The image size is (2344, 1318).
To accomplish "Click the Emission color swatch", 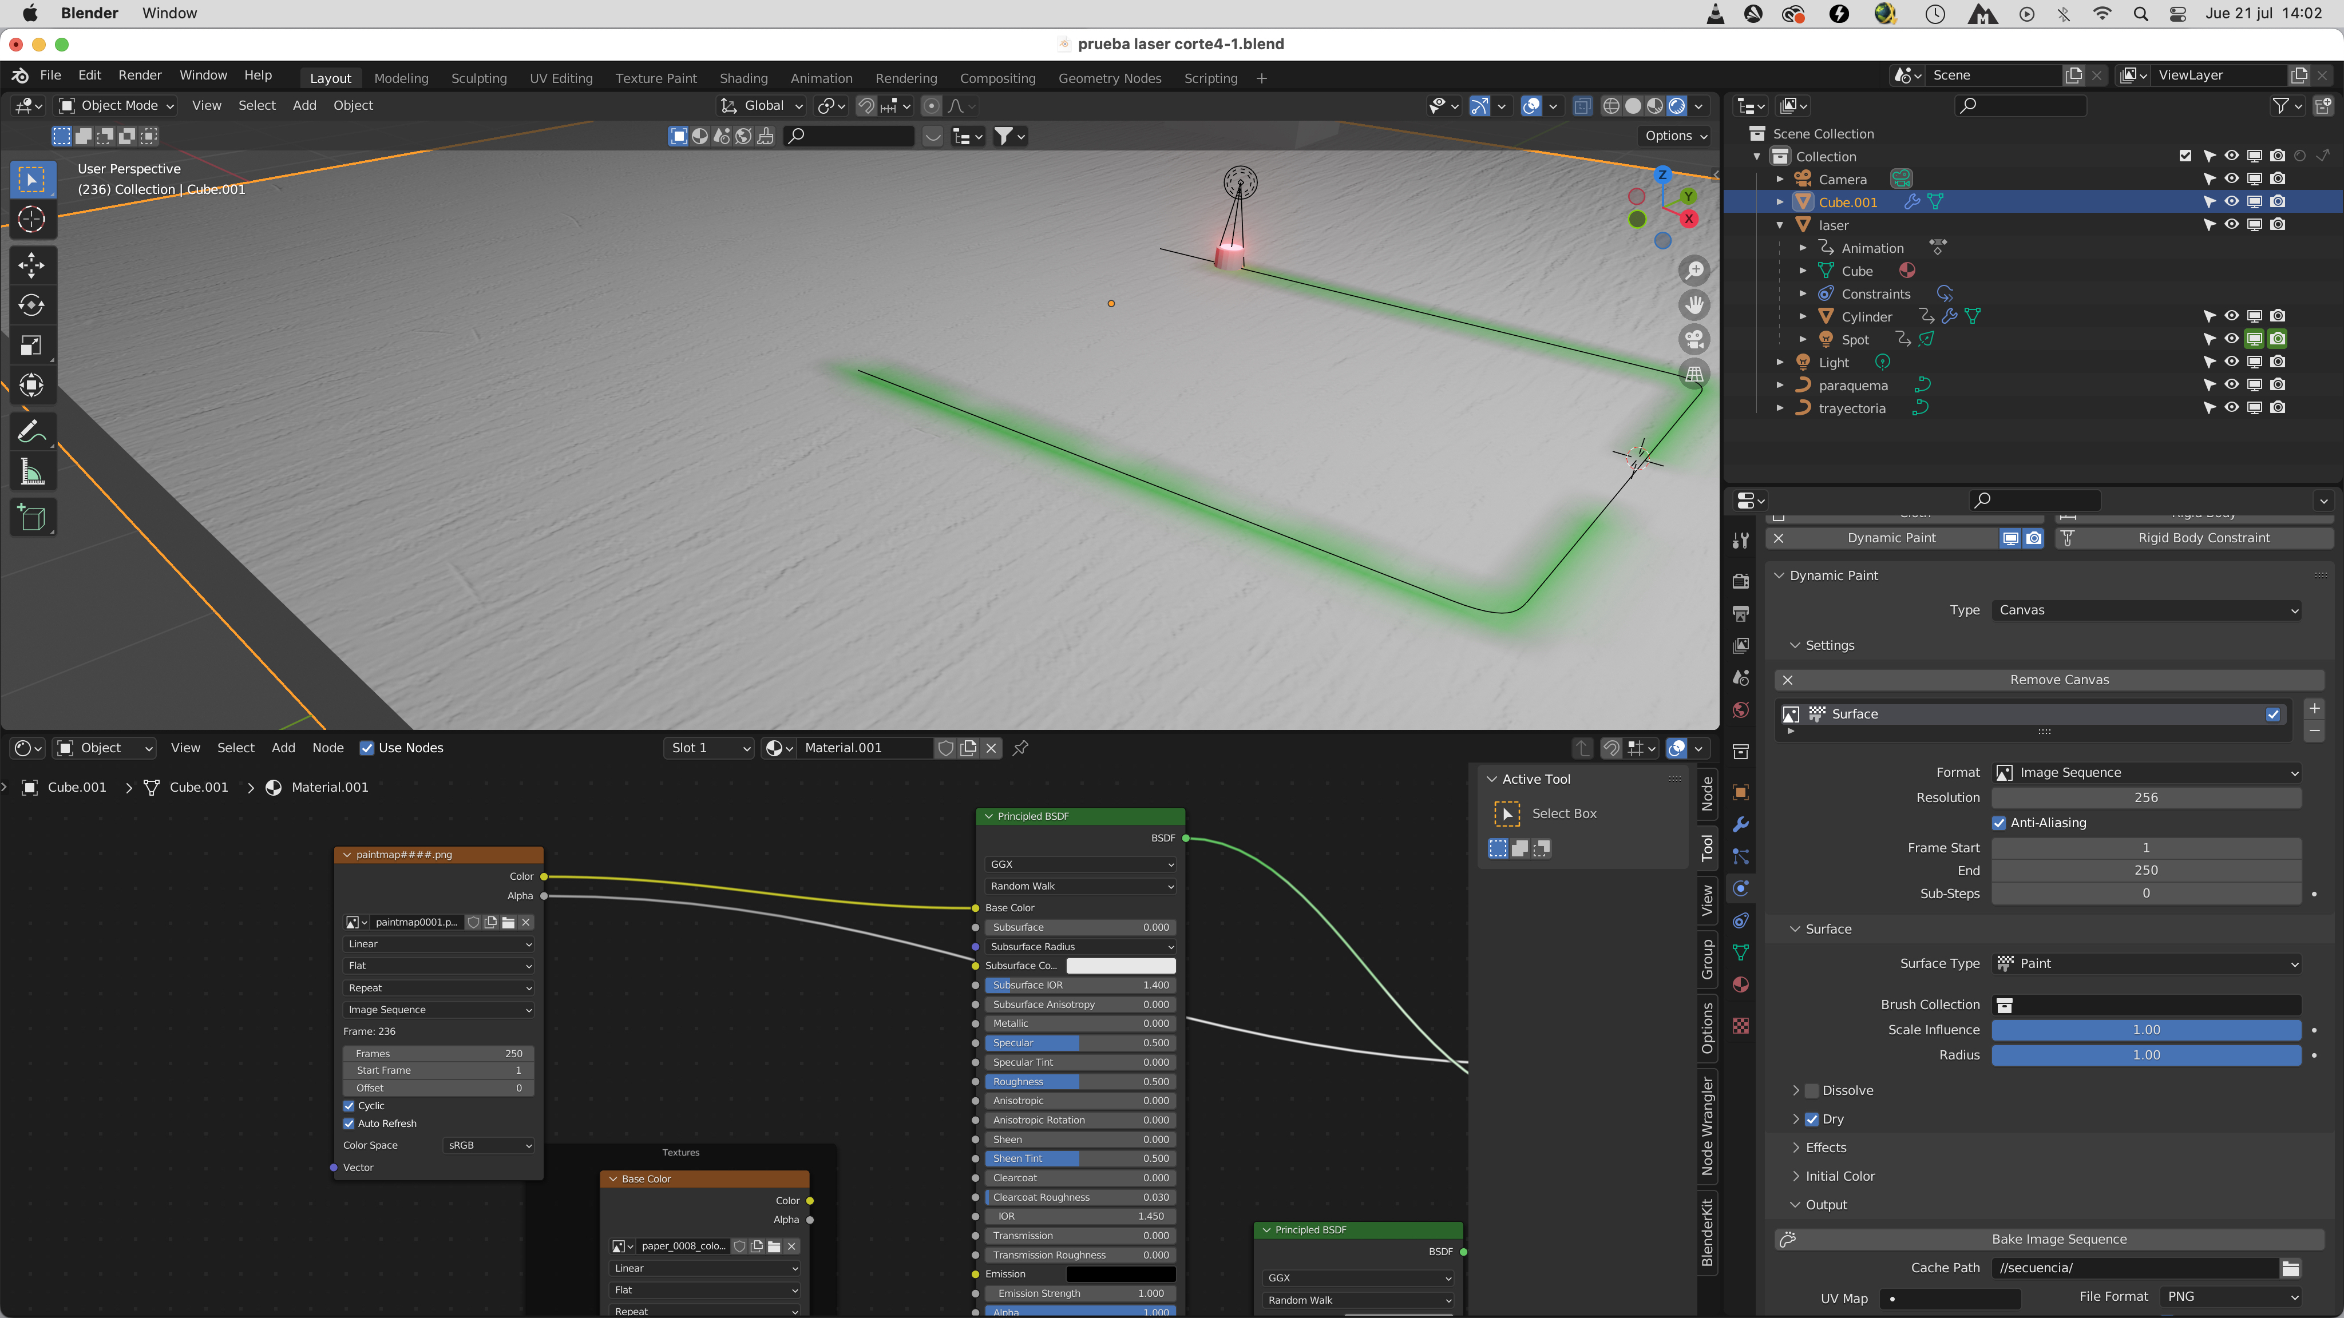I will [1120, 1275].
